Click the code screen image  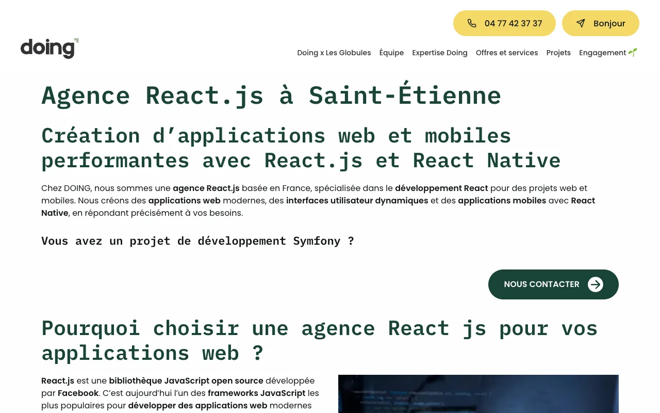pos(478,394)
